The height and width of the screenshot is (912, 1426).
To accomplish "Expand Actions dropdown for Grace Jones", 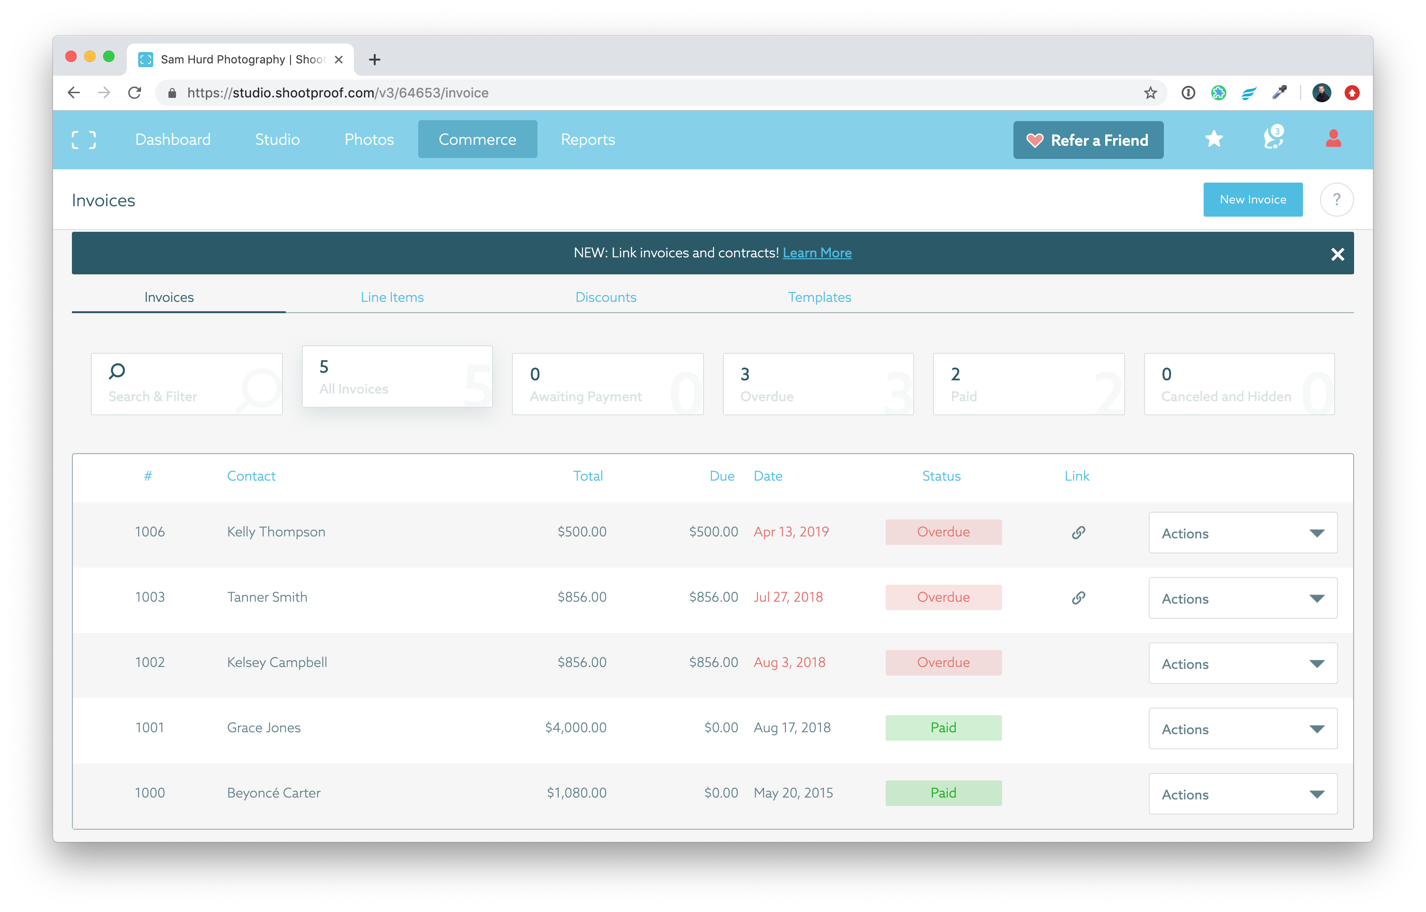I will (1242, 728).
